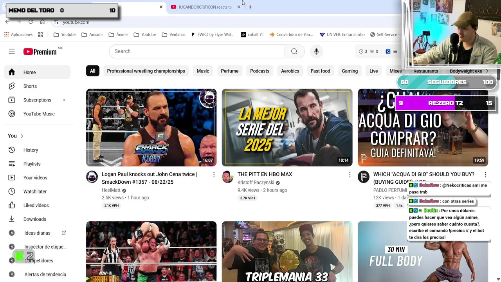Select the Aerobics filter chip
The width and height of the screenshot is (501, 282).
290,71
